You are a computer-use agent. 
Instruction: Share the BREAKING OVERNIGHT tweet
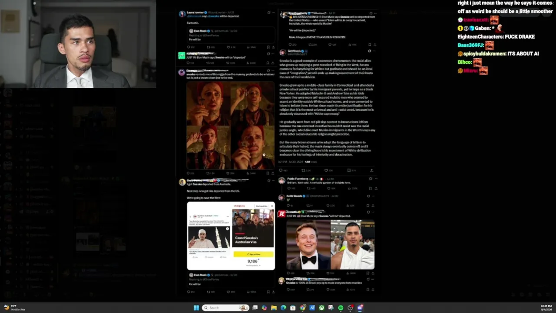pyautogui.click(x=375, y=44)
